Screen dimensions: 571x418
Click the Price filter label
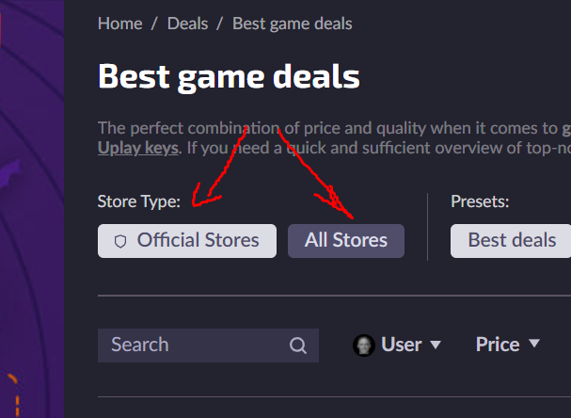(498, 345)
